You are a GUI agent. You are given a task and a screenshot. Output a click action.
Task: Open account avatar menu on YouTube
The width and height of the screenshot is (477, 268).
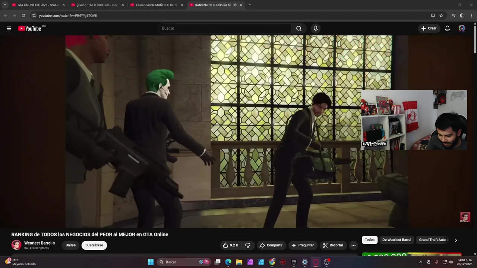462,28
